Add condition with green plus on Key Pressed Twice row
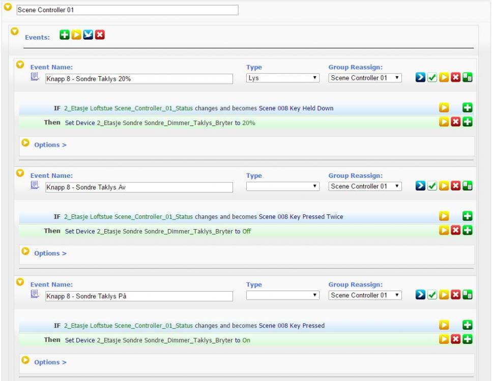The image size is (492, 381). (468, 217)
